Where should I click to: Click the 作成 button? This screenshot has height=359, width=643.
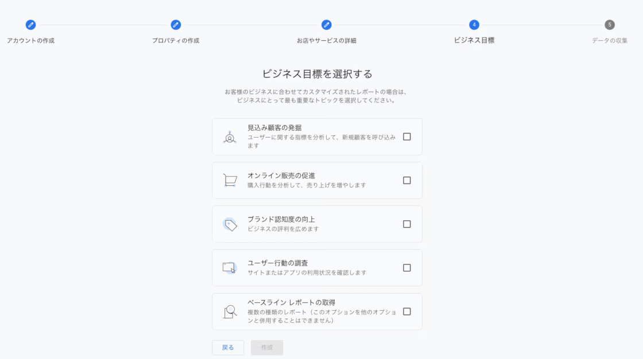pyautogui.click(x=267, y=348)
